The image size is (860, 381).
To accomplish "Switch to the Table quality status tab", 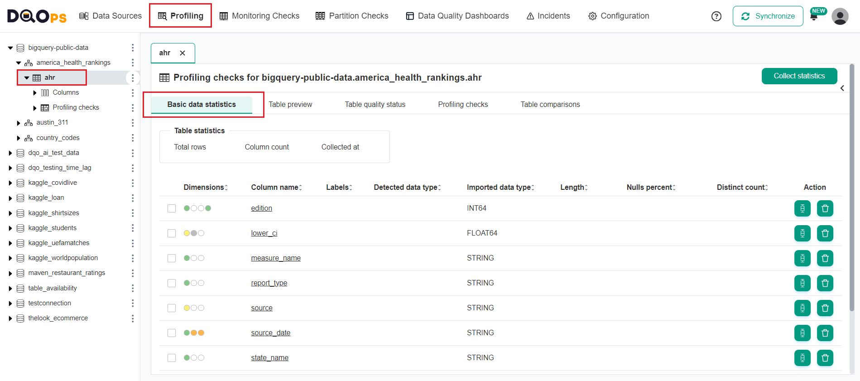I will [x=375, y=105].
